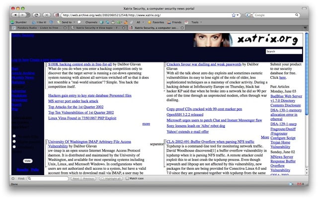This screenshot has height=199, width=318.
Task: Enable the 'Match case' checkbox
Action: pyautogui.click(x=127, y=178)
